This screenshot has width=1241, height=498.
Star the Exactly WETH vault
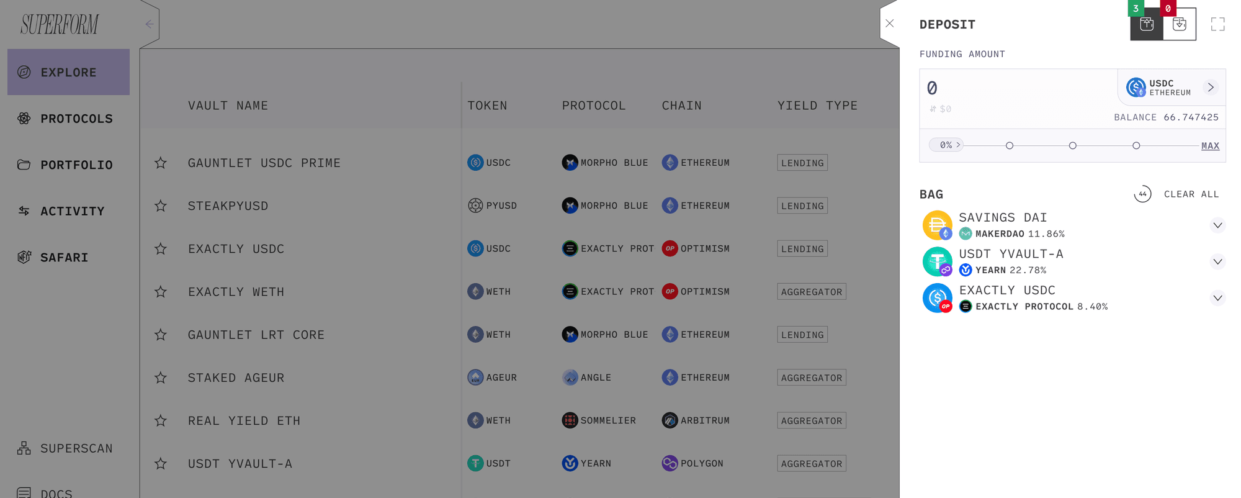tap(161, 291)
